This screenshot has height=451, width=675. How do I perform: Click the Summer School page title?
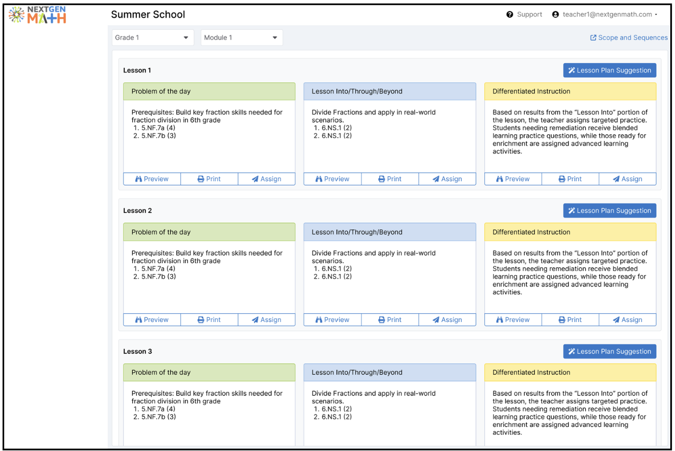click(148, 15)
